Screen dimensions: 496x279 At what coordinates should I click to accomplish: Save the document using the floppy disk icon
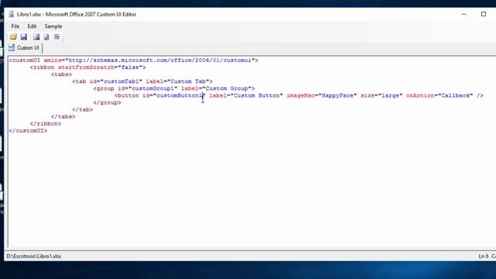pos(24,37)
